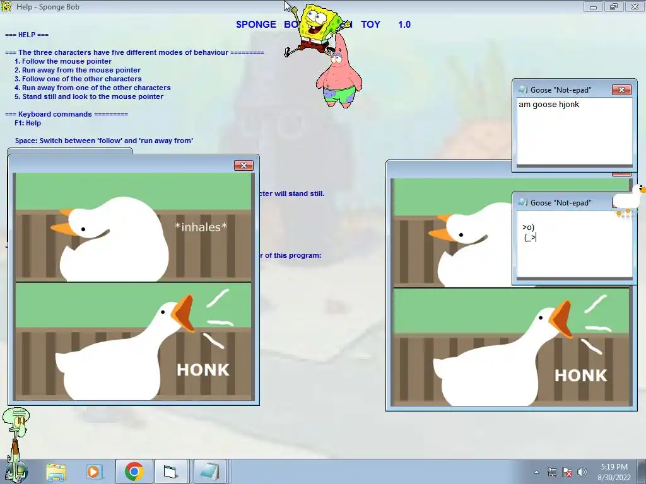Click upper Goose "Not-epad" title bar icon
Image resolution: width=646 pixels, height=484 pixels.
pos(523,89)
